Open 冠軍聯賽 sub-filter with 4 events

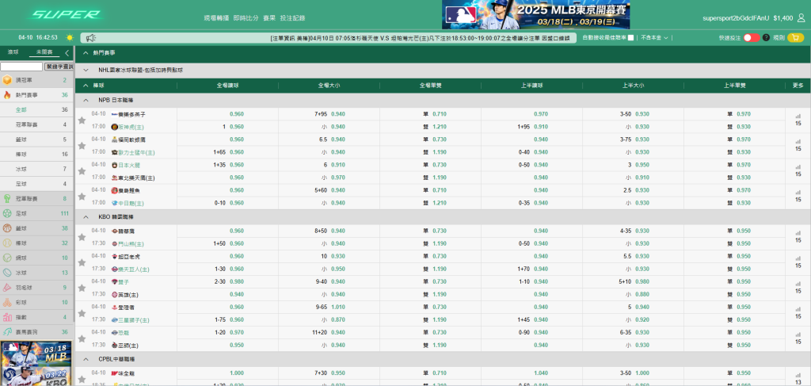[36, 124]
